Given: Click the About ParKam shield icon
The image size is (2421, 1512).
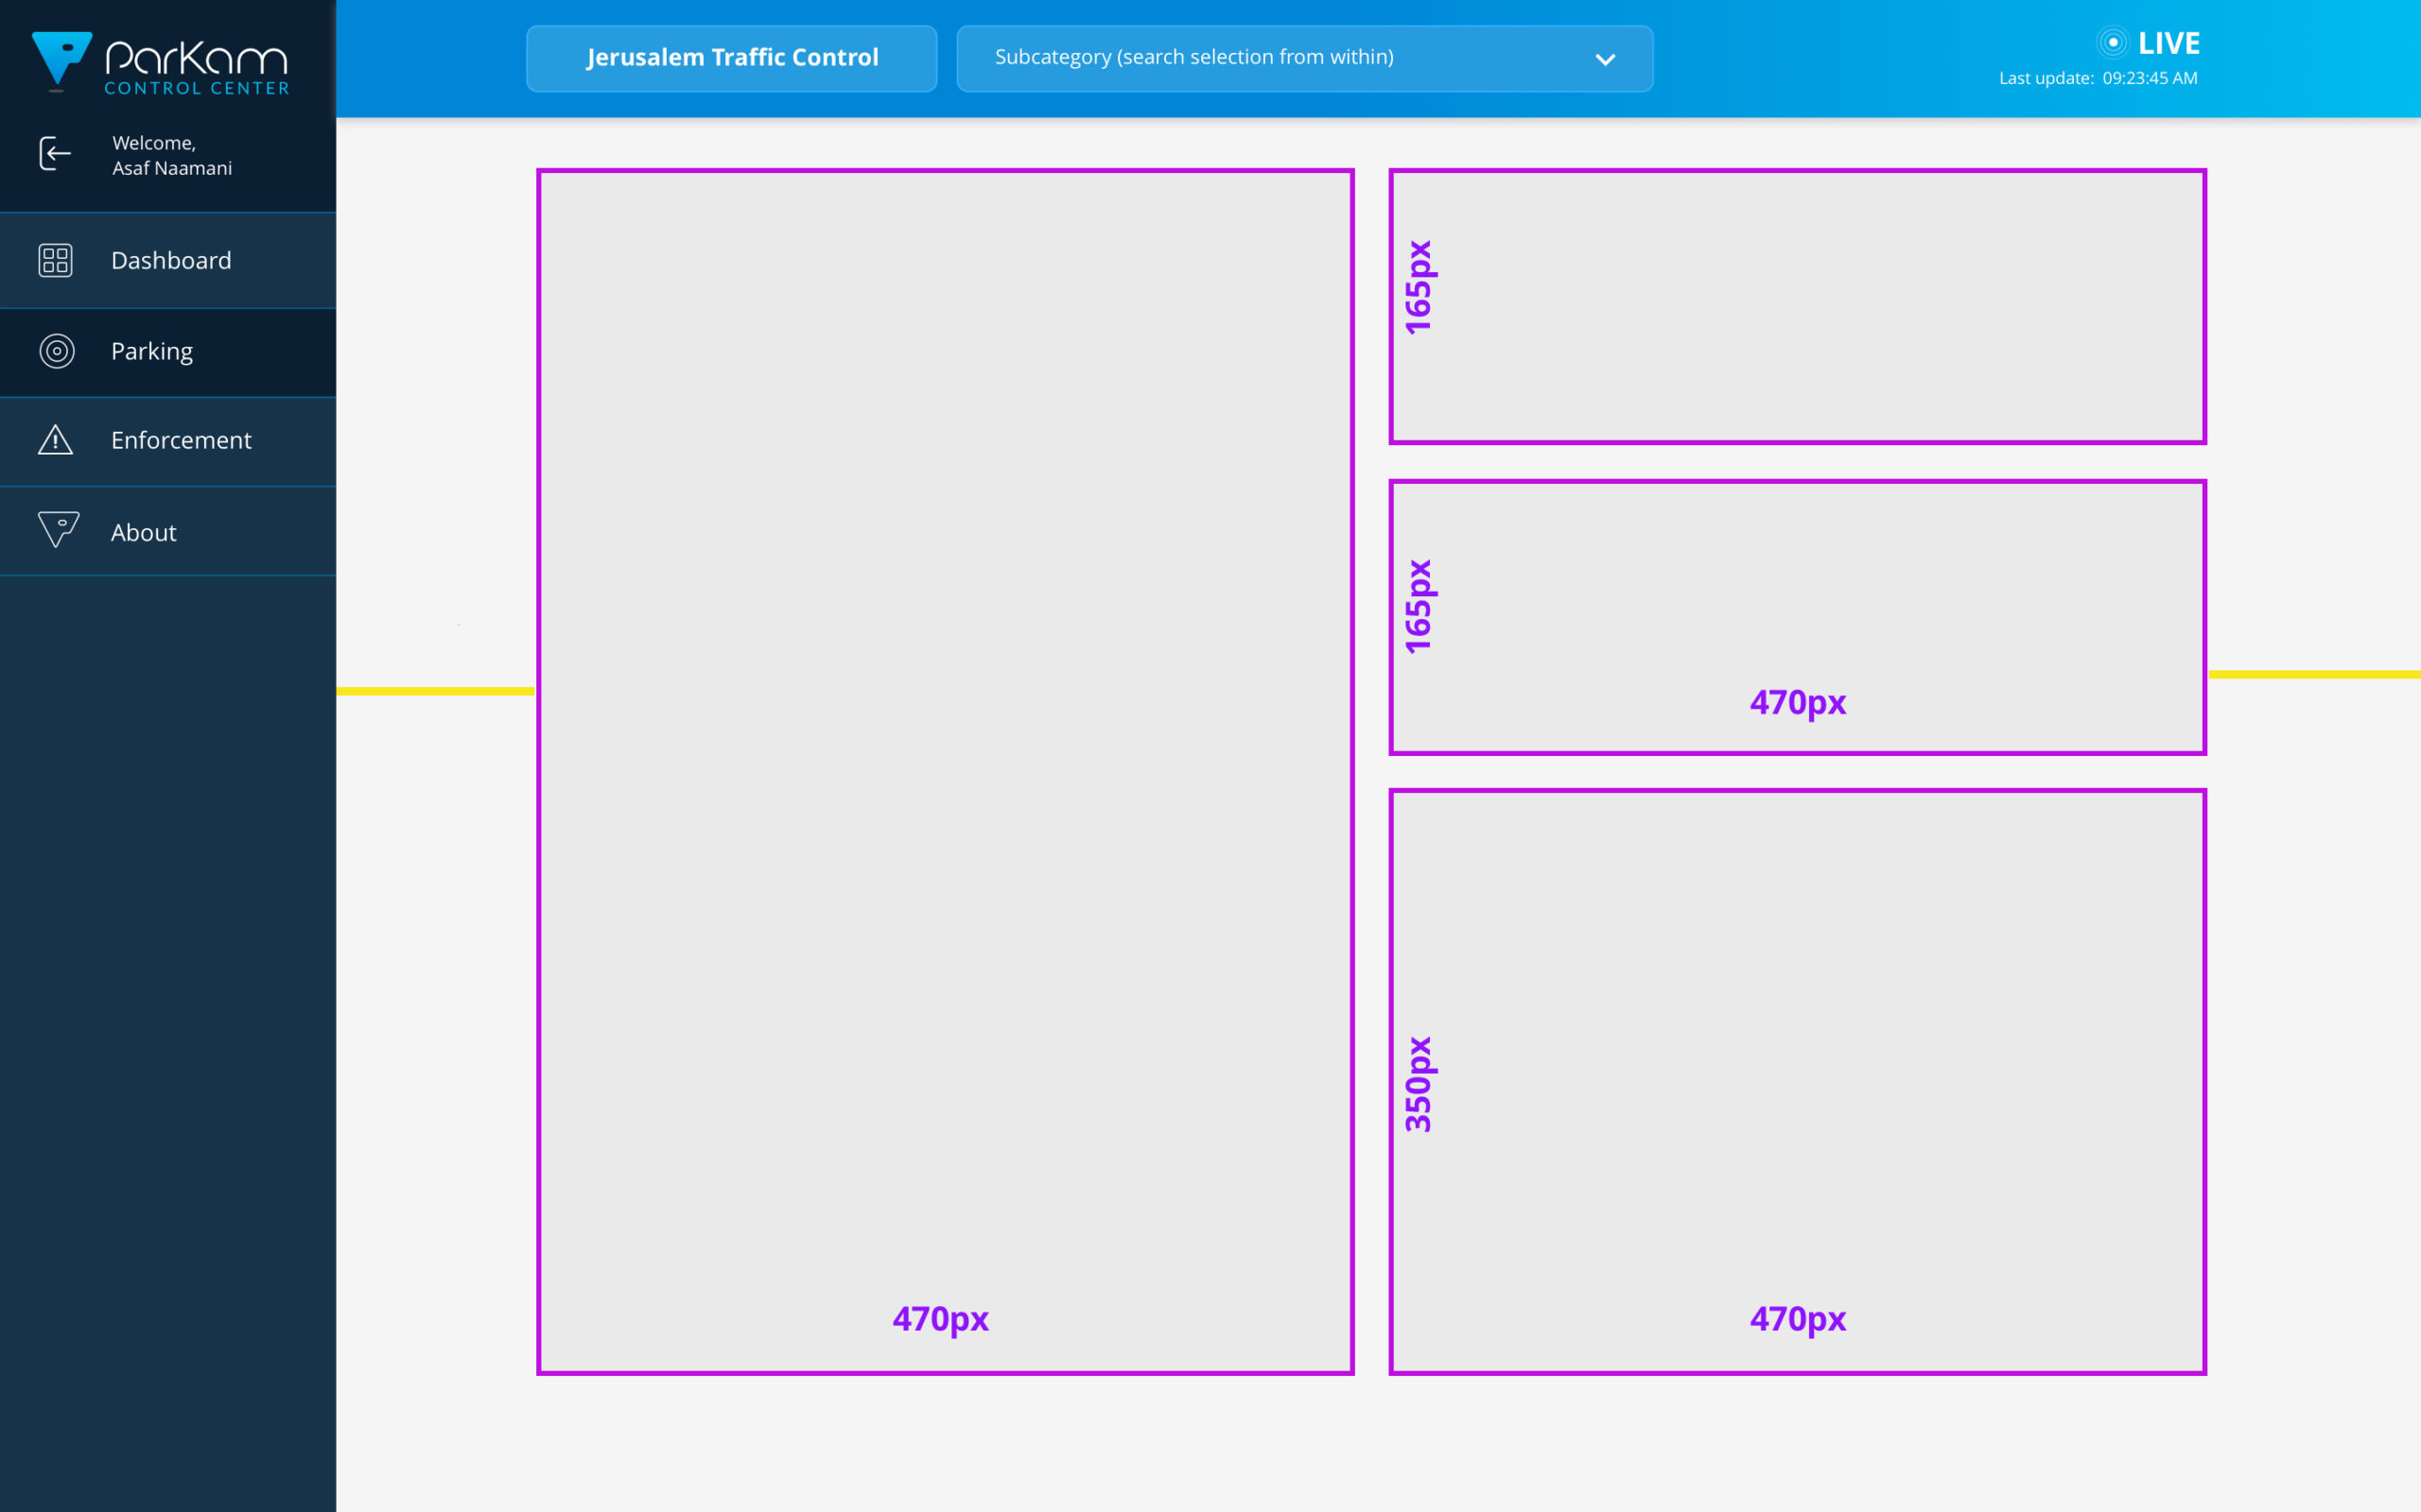Looking at the screenshot, I should point(58,530).
